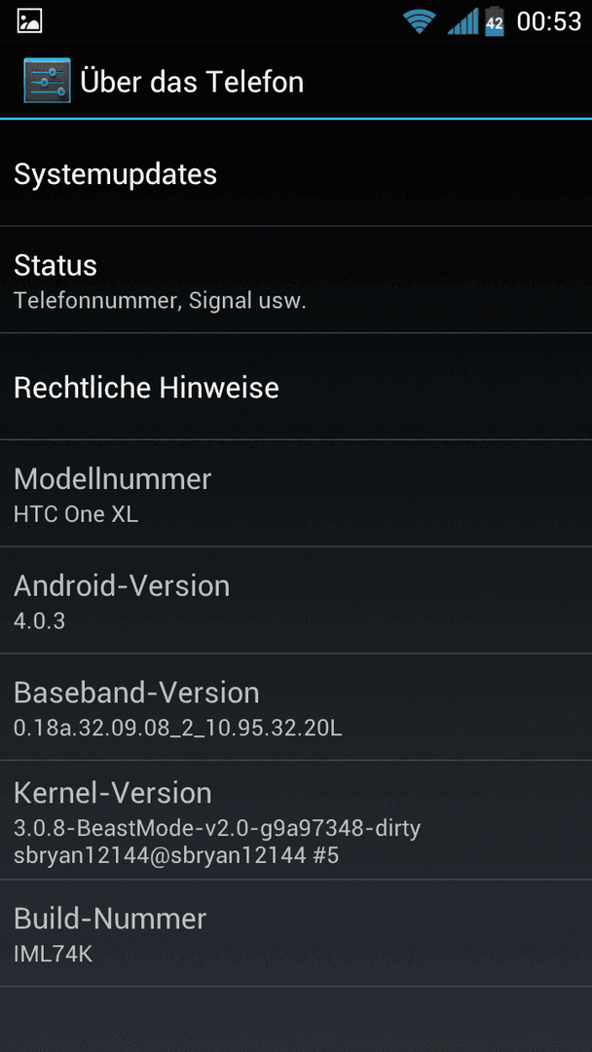This screenshot has width=592, height=1052.
Task: Open Rechtliche Hinweise
Action: (296, 387)
